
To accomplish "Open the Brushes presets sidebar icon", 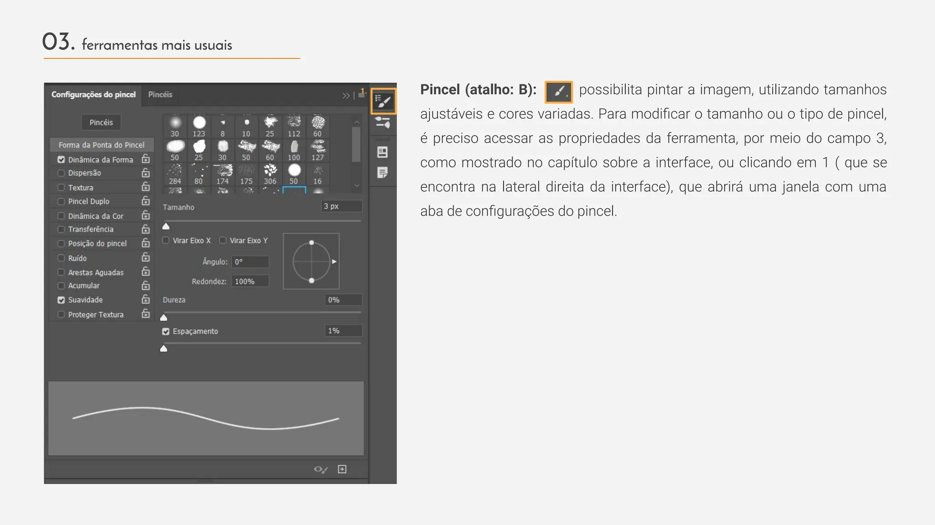I will pos(383,123).
